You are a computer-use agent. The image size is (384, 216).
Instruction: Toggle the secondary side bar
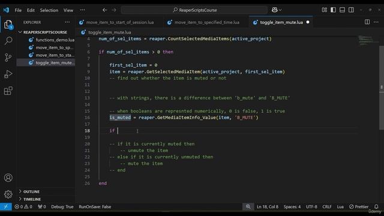click(x=351, y=10)
